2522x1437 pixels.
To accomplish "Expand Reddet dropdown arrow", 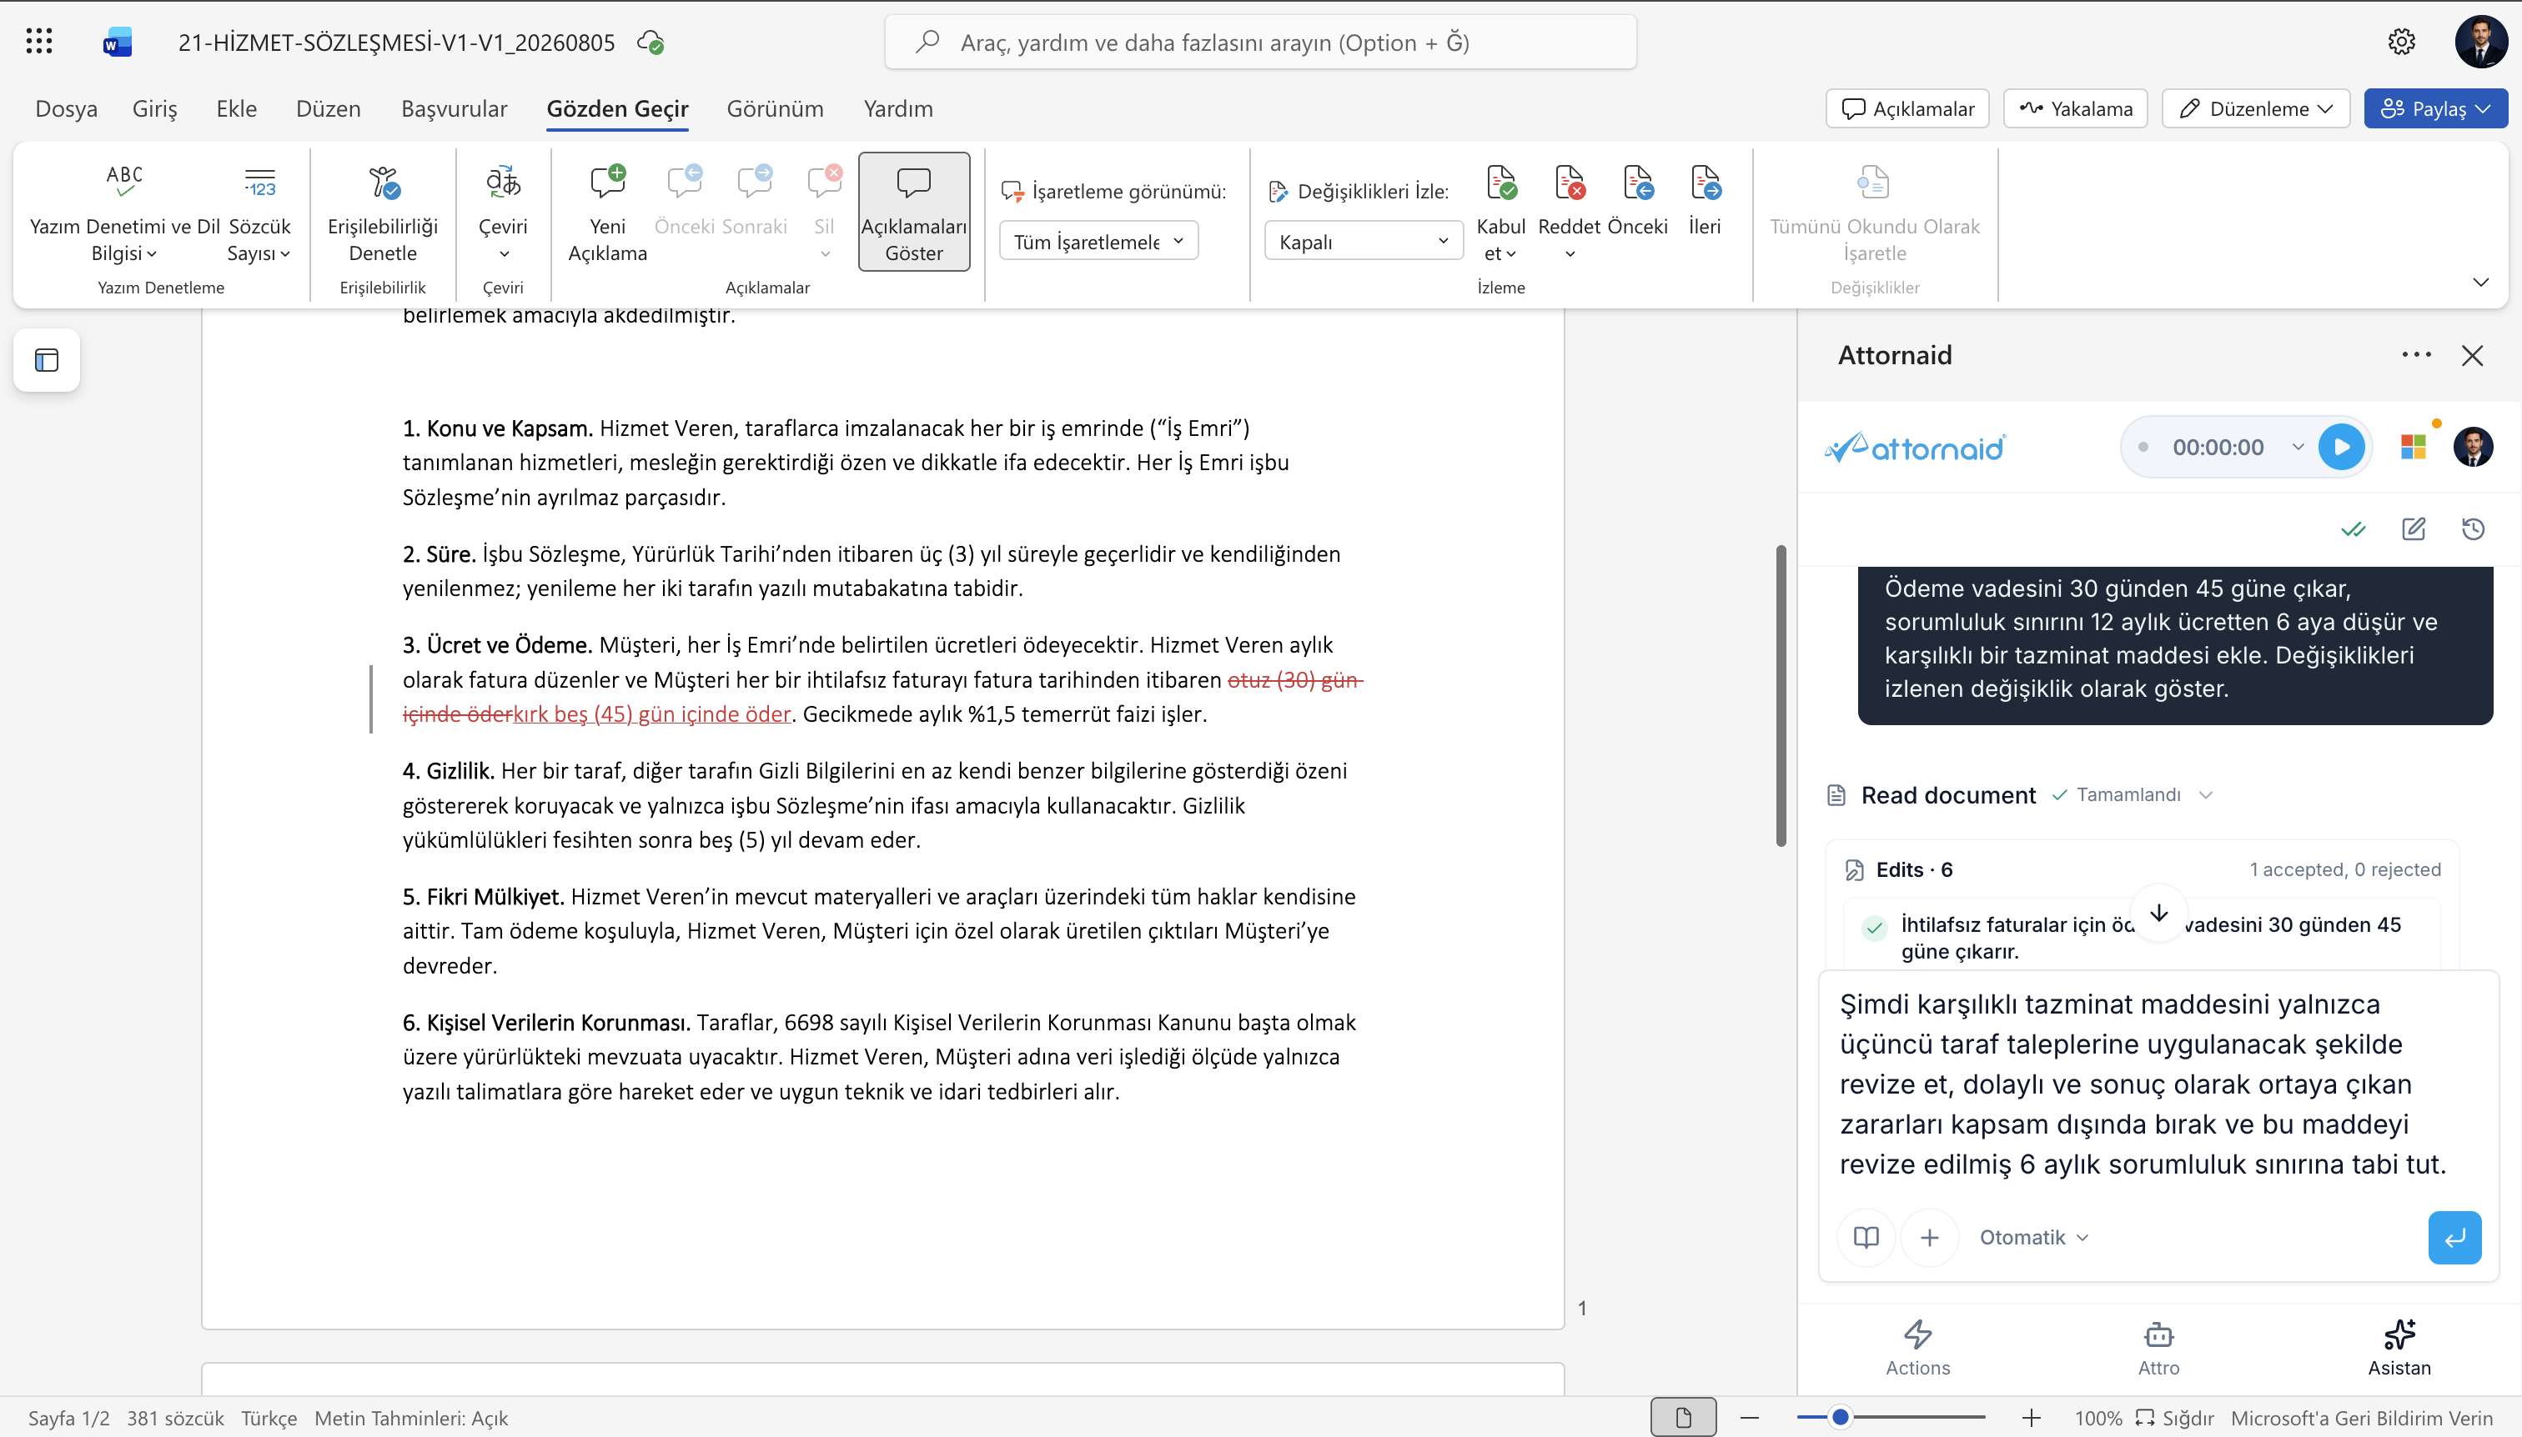I will point(1569,254).
